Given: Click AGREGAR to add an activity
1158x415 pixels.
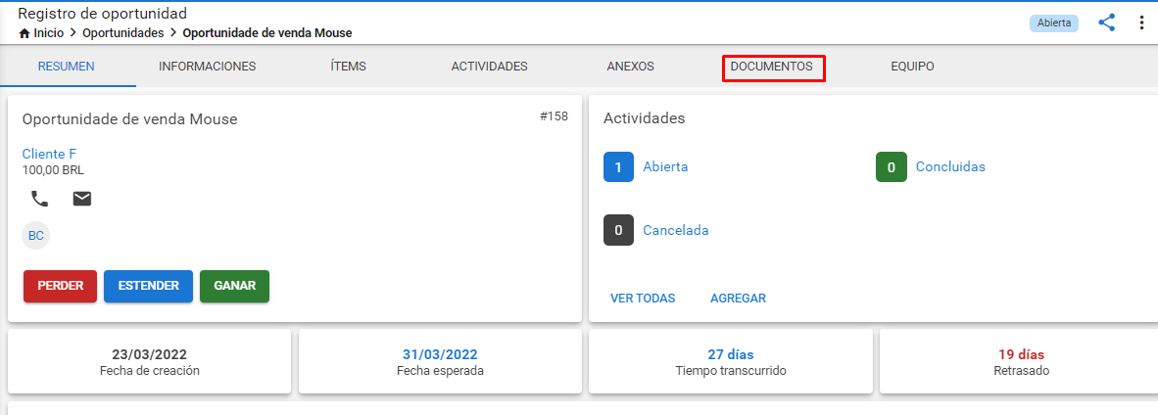Looking at the screenshot, I should (x=738, y=299).
